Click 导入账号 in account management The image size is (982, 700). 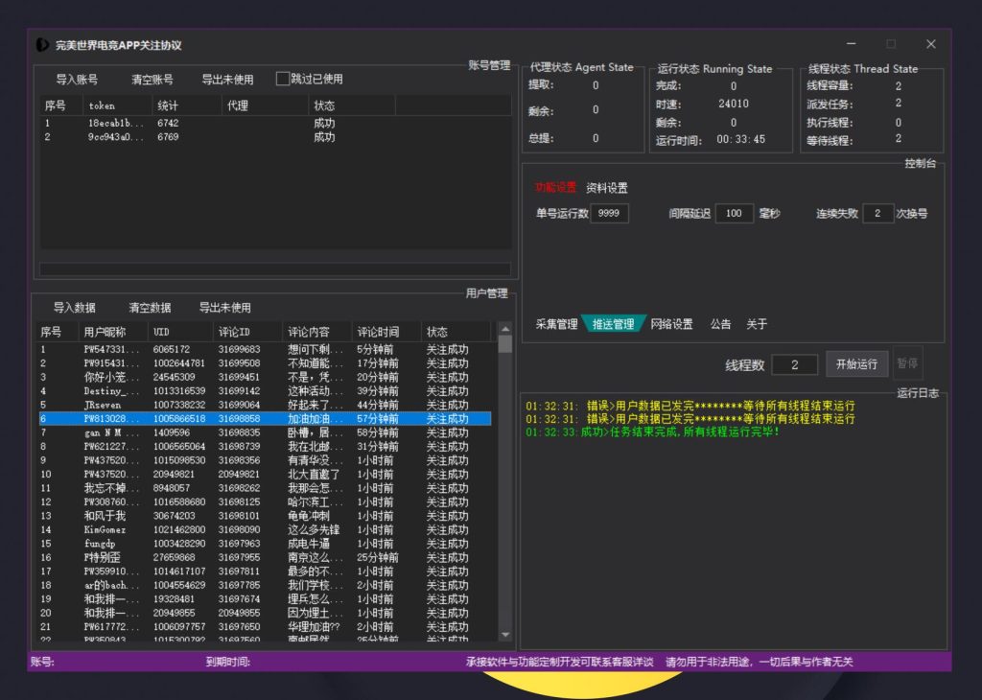[77, 80]
